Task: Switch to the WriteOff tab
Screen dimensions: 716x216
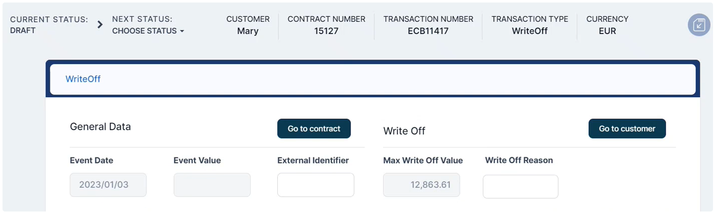Action: (x=83, y=79)
